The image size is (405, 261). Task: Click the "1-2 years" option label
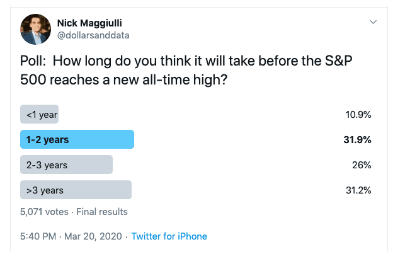[48, 140]
